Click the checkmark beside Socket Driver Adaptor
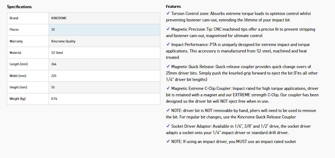Screen dimensions: 335x158 click(168, 126)
